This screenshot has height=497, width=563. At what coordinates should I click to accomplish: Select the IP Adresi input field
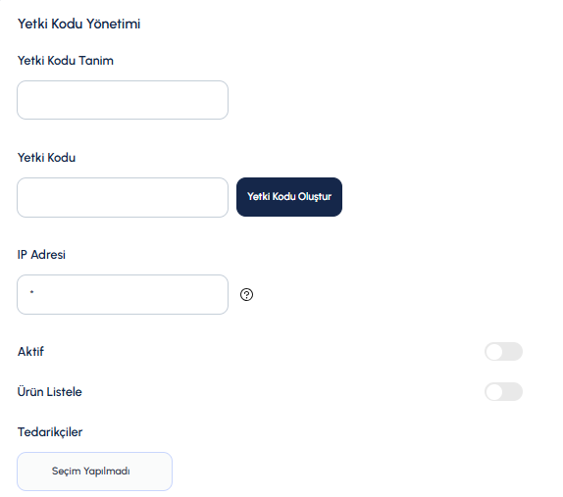123,295
